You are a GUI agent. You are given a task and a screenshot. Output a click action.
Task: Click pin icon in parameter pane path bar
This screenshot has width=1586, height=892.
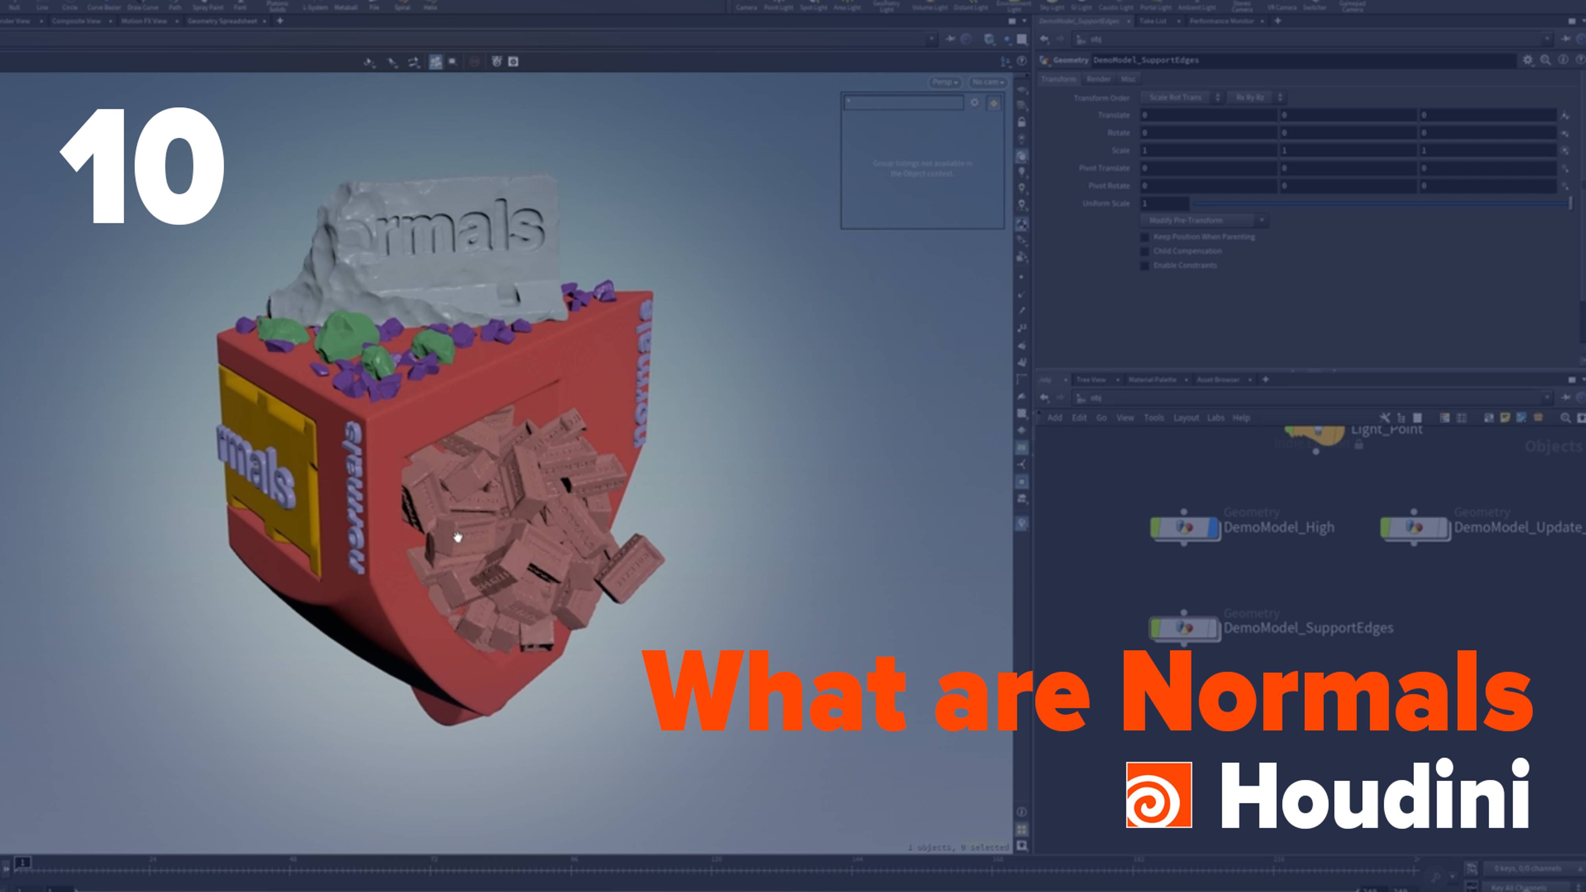[x=1566, y=39]
